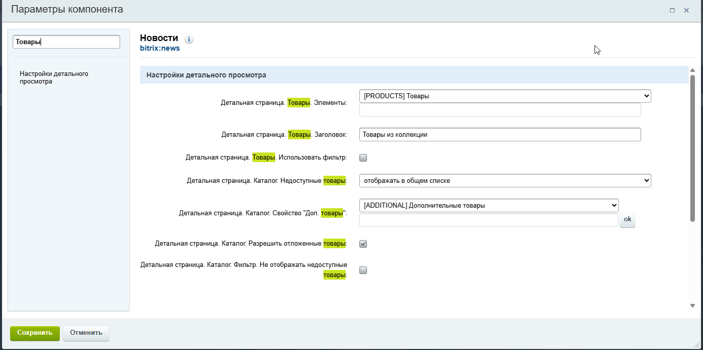The image size is (703, 350).
Task: Click the info icon next to Новости
Action: coord(189,39)
